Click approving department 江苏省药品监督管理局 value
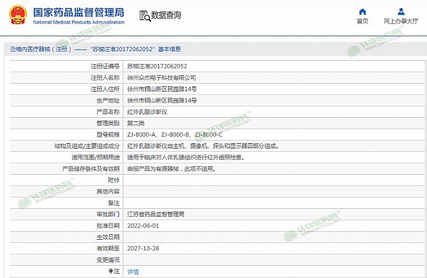Viewport: 427px width, 278px height. click(156, 214)
